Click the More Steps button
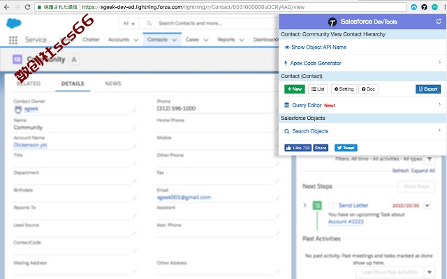The height and width of the screenshot is (279, 447). tap(416, 186)
